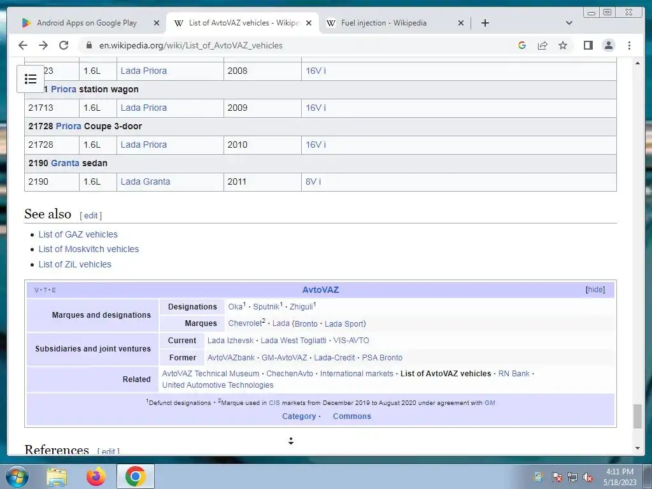This screenshot has width=652, height=489.
Task: Open the Lada Izhevsk link
Action: click(x=230, y=341)
